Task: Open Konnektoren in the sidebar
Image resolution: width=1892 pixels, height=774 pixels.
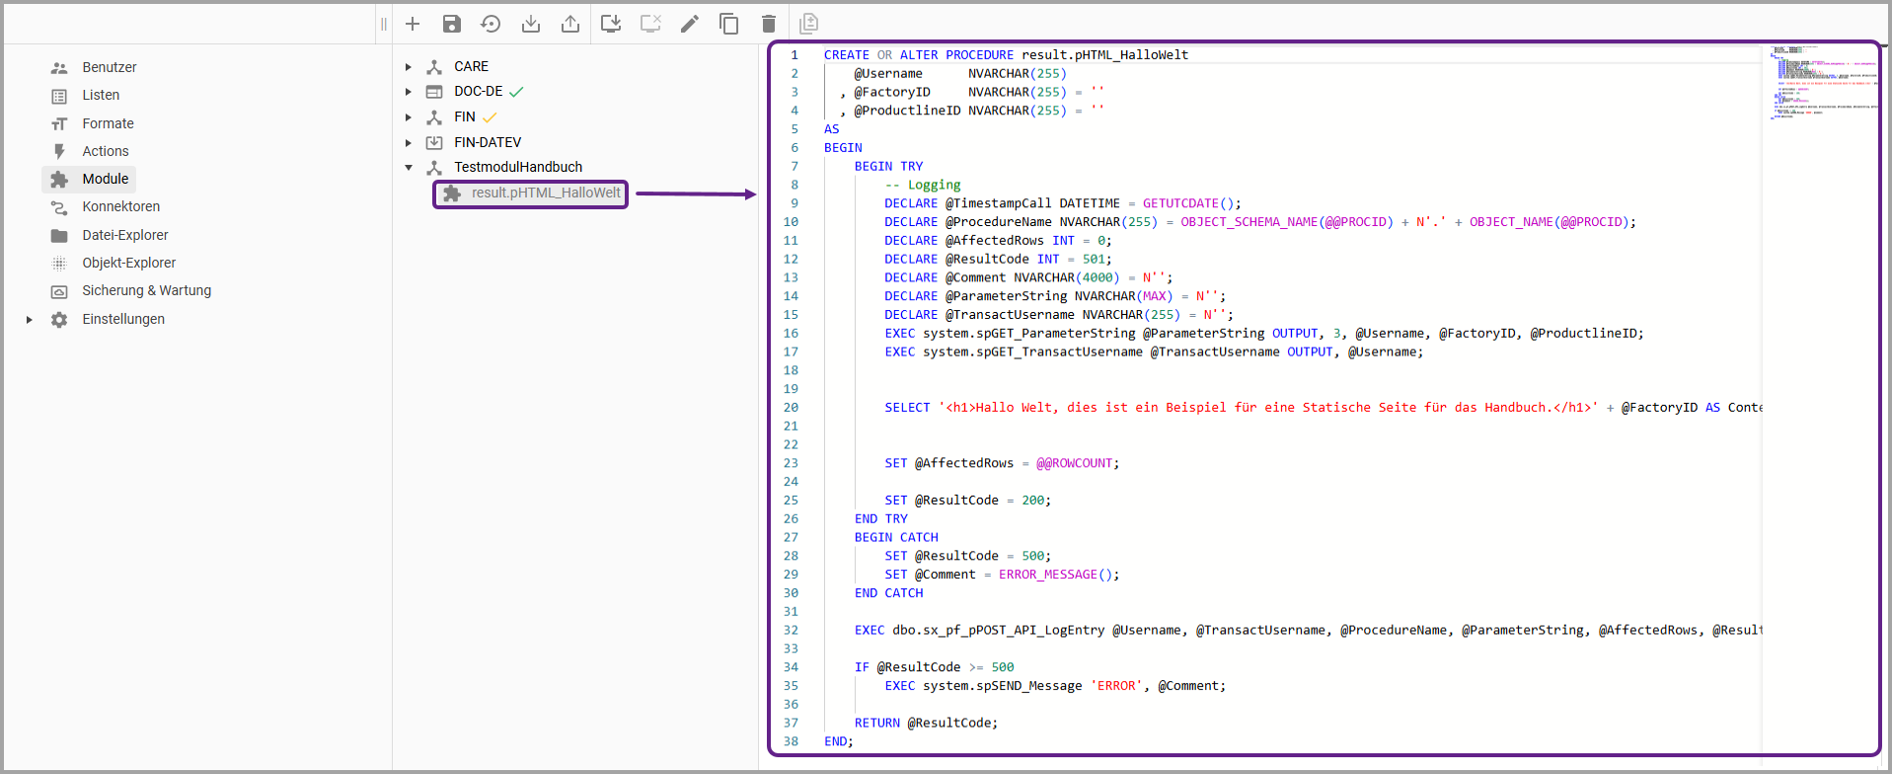Action: pos(120,206)
